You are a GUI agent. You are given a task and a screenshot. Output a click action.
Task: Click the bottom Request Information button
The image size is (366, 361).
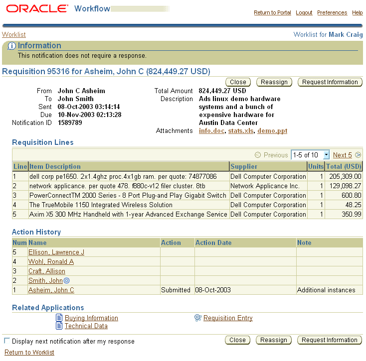coord(330,340)
